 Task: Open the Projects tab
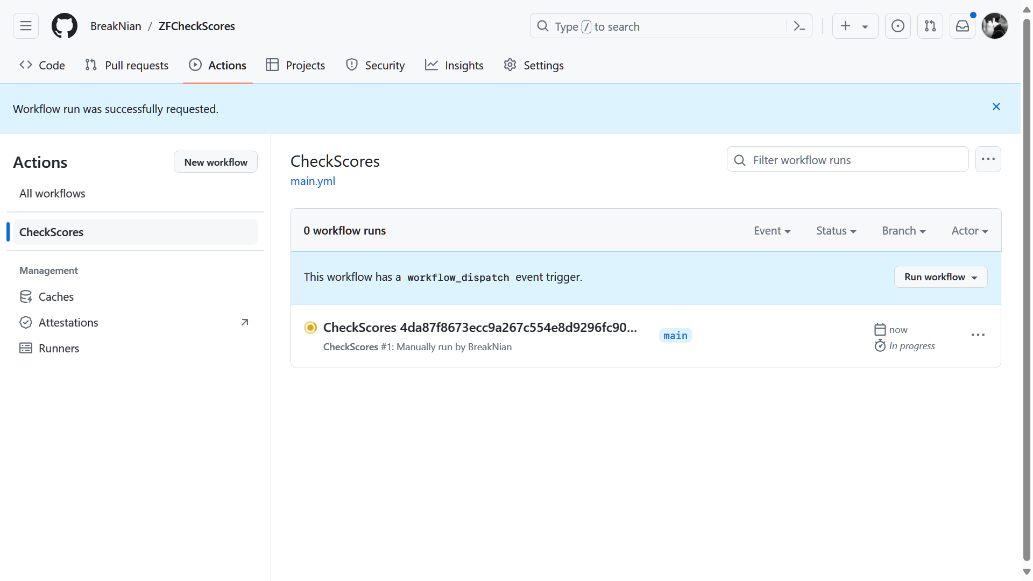tap(295, 65)
